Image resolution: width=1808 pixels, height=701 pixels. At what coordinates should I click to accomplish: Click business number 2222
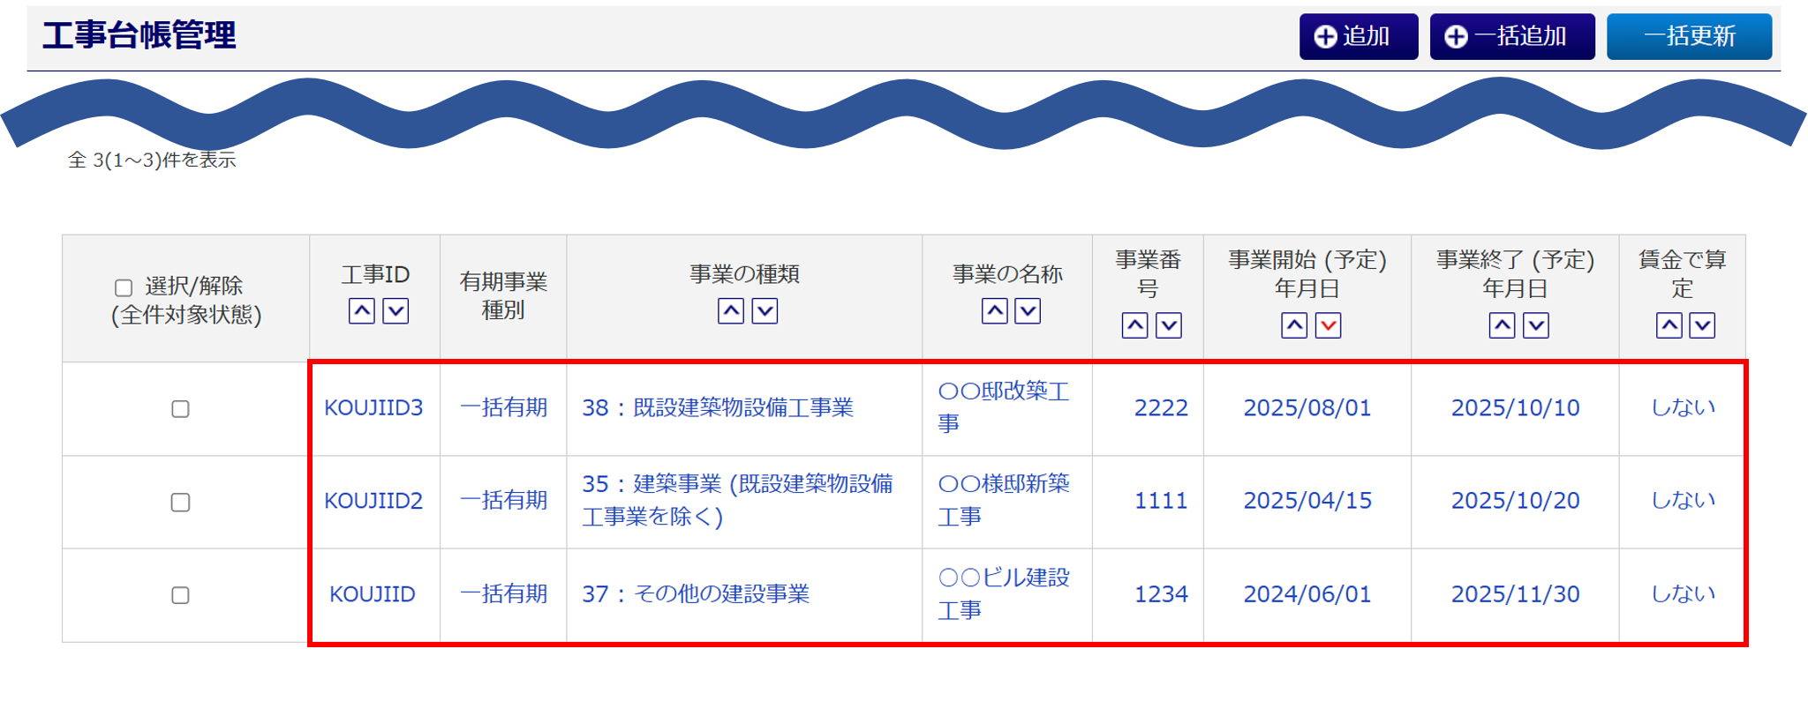pyautogui.click(x=1161, y=407)
